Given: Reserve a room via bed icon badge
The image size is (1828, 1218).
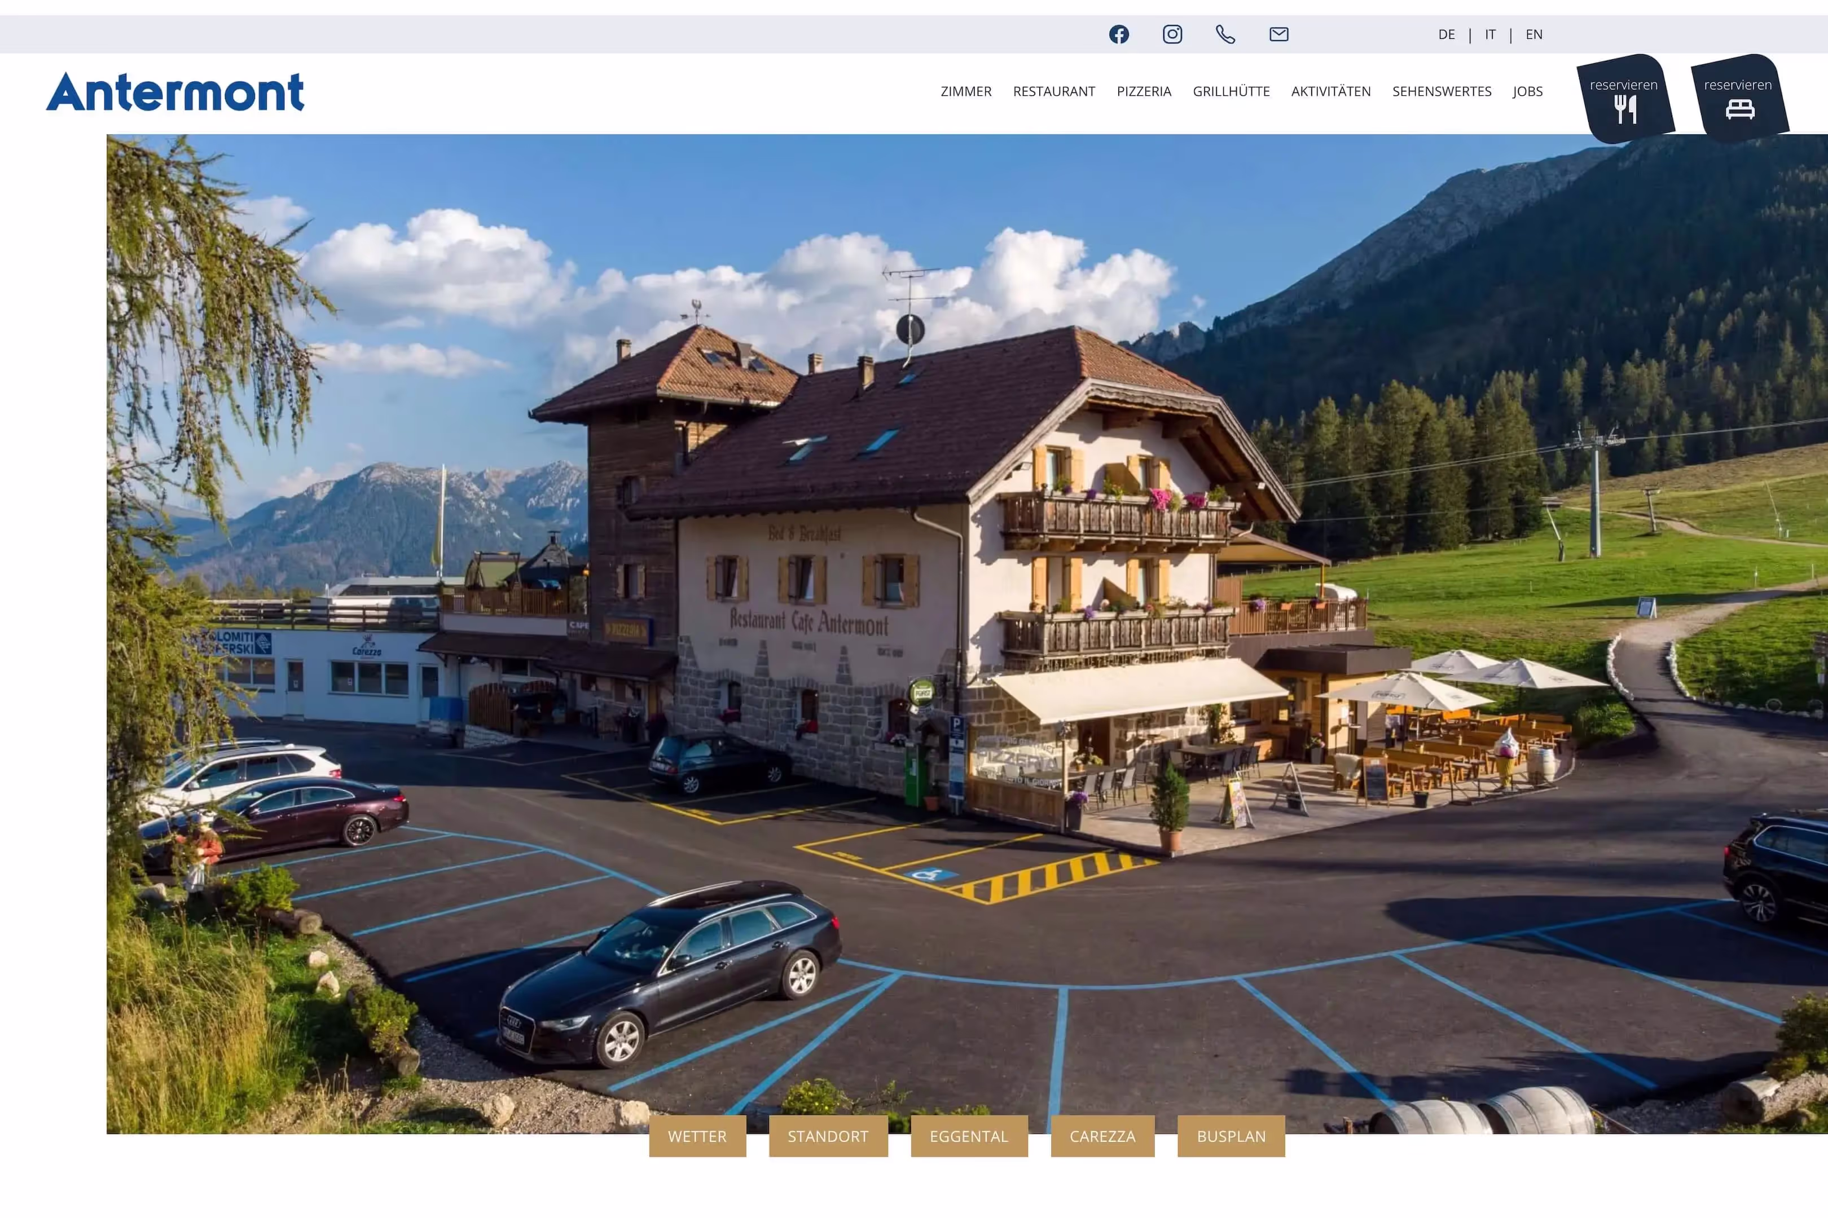Looking at the screenshot, I should [x=1739, y=98].
